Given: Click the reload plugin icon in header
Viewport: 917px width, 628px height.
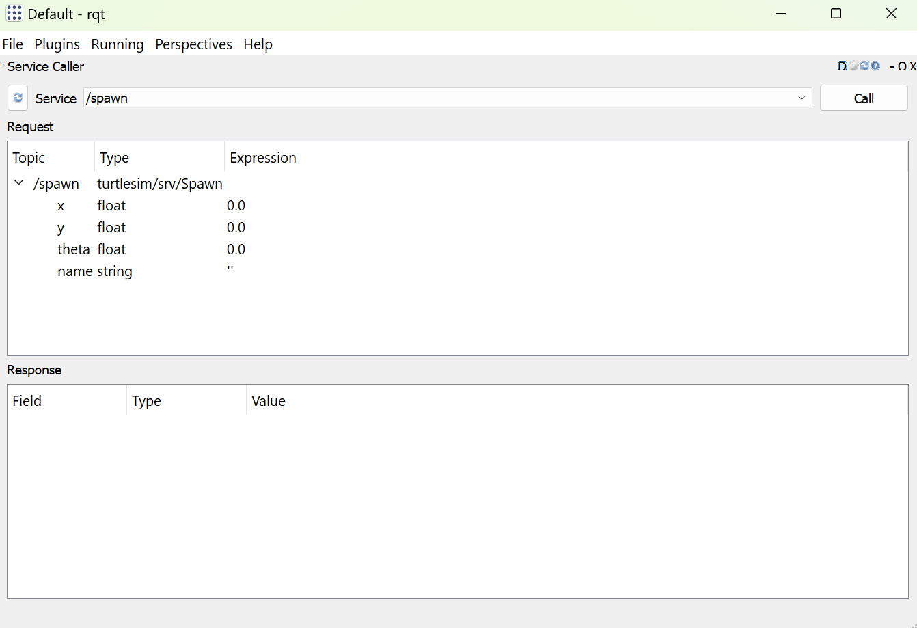Looking at the screenshot, I should (864, 66).
